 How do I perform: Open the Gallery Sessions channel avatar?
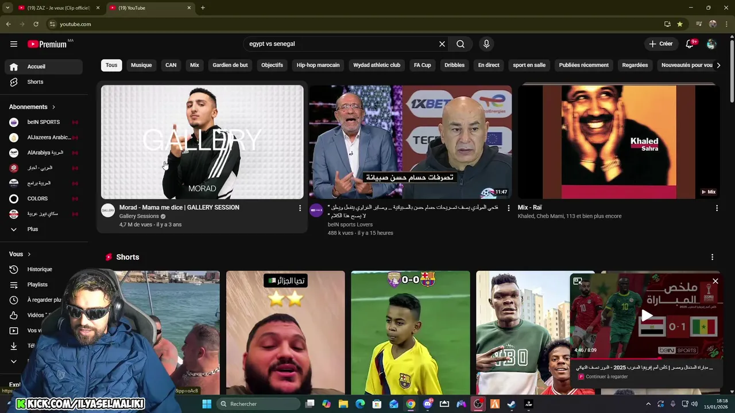[108, 211]
